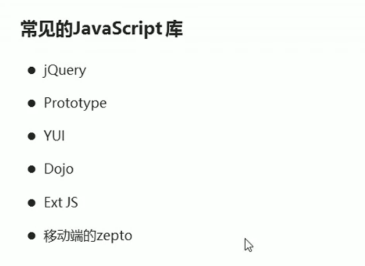The width and height of the screenshot is (365, 266).
Task: Click the "库" character in the heading
Action: 174,29
